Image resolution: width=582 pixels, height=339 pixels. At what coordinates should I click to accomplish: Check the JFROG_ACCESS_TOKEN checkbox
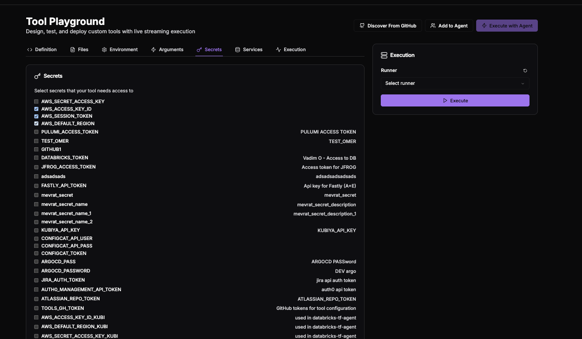click(36, 167)
